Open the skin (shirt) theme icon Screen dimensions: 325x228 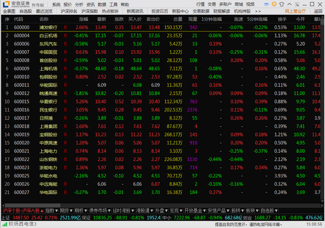282,4
